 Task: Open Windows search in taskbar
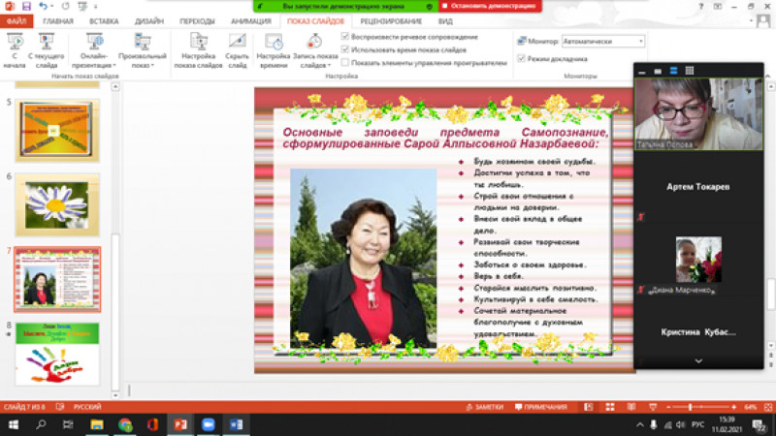[x=41, y=424]
